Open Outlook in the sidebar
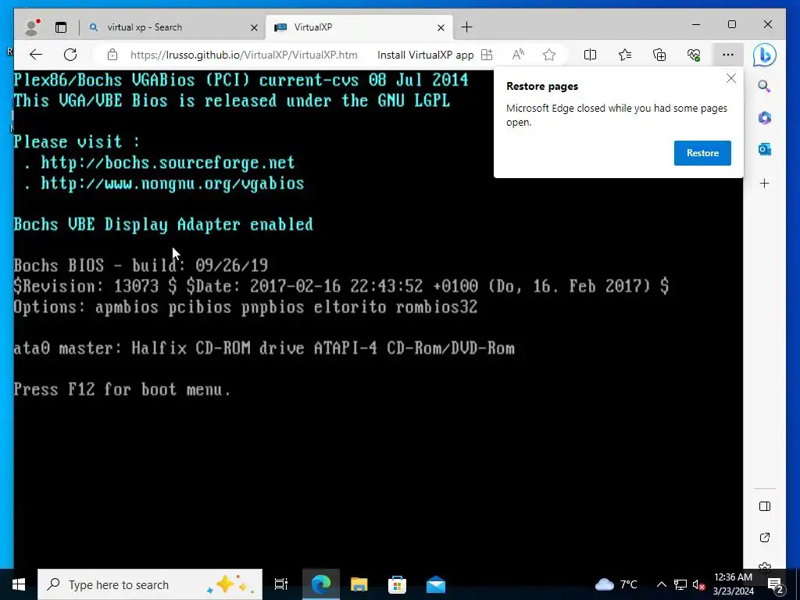800x600 pixels. pyautogui.click(x=764, y=149)
